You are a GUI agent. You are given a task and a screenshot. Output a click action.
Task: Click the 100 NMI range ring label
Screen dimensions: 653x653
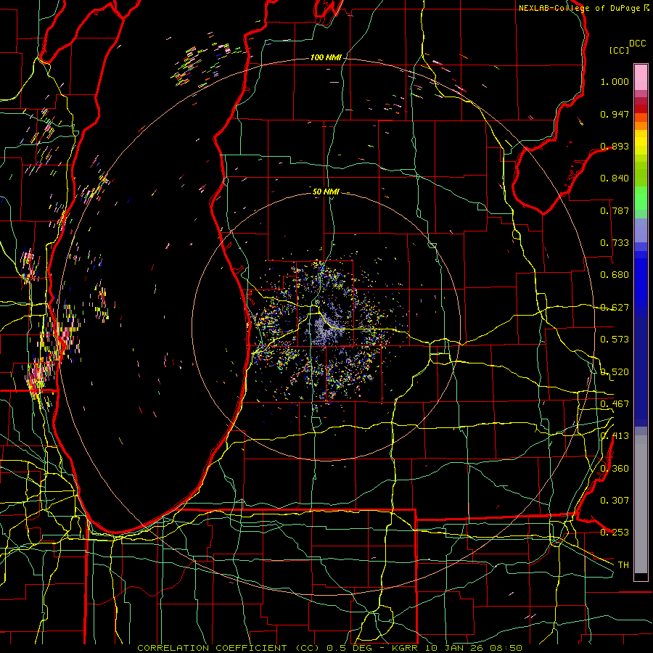click(x=325, y=57)
